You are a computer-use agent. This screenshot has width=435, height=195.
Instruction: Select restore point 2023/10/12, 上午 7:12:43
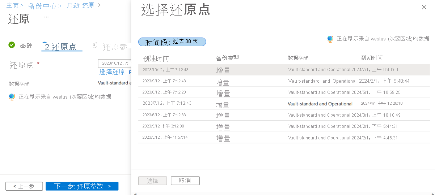click(284, 70)
